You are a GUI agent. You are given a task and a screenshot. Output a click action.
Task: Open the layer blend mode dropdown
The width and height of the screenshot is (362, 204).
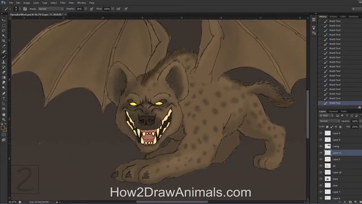click(329, 121)
